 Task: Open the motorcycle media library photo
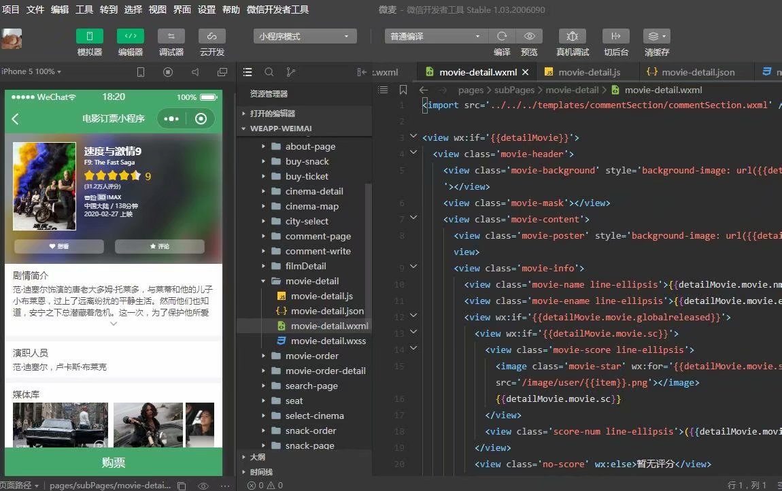(x=148, y=424)
